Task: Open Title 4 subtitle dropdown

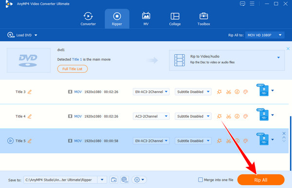Action: pos(193,116)
